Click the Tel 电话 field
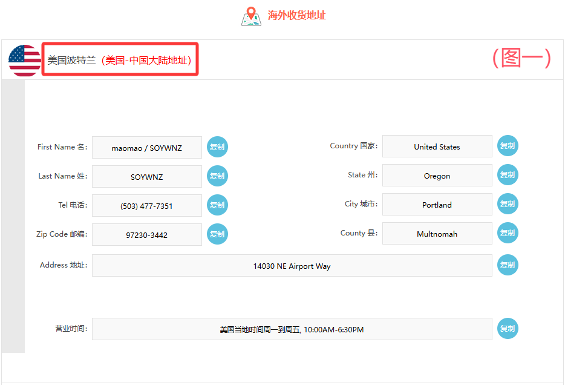Viewport: 565px width, 385px height. coord(147,206)
